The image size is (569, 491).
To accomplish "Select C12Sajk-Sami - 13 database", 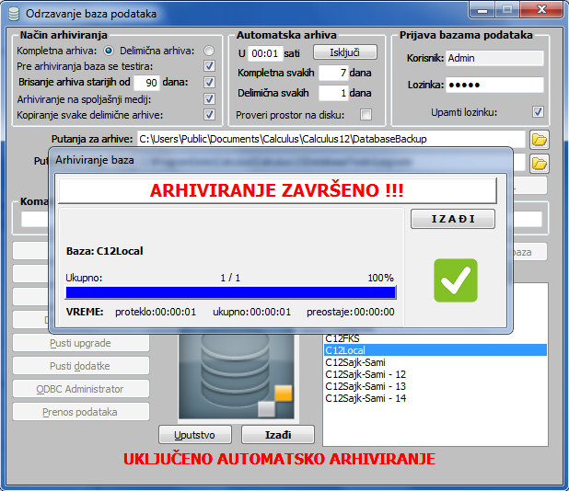I will pyautogui.click(x=435, y=386).
